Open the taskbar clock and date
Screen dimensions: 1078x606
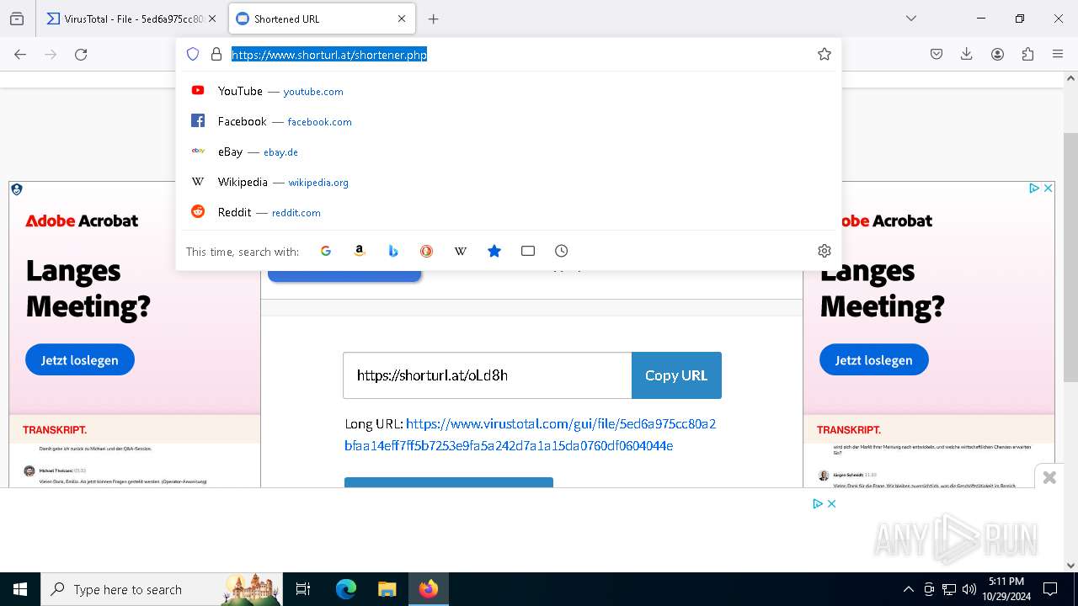pos(1006,589)
